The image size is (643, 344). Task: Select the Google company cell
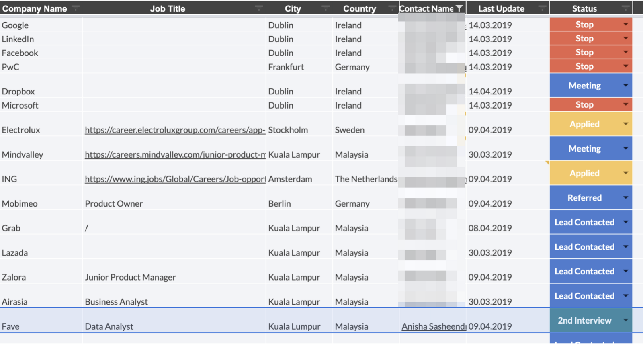(x=41, y=25)
